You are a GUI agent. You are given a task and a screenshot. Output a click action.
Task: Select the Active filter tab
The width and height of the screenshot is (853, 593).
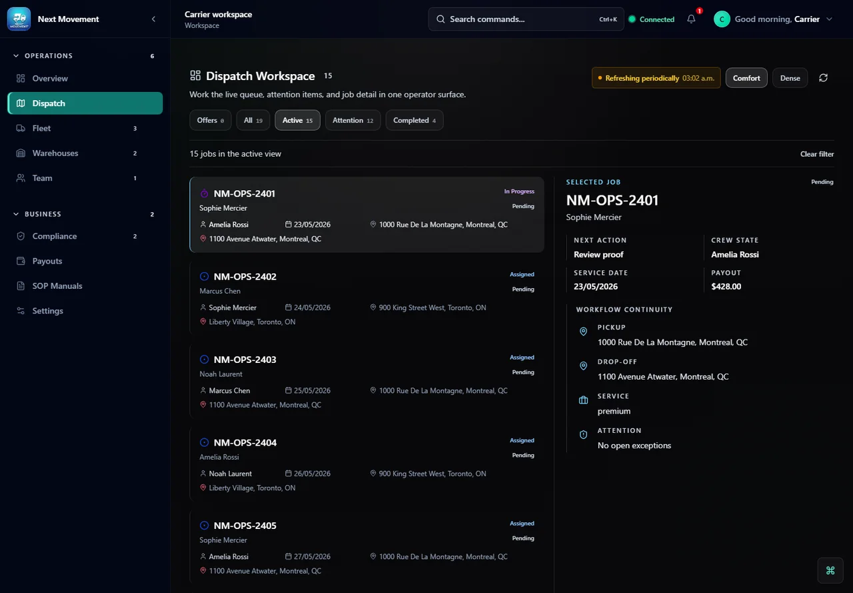click(x=297, y=120)
